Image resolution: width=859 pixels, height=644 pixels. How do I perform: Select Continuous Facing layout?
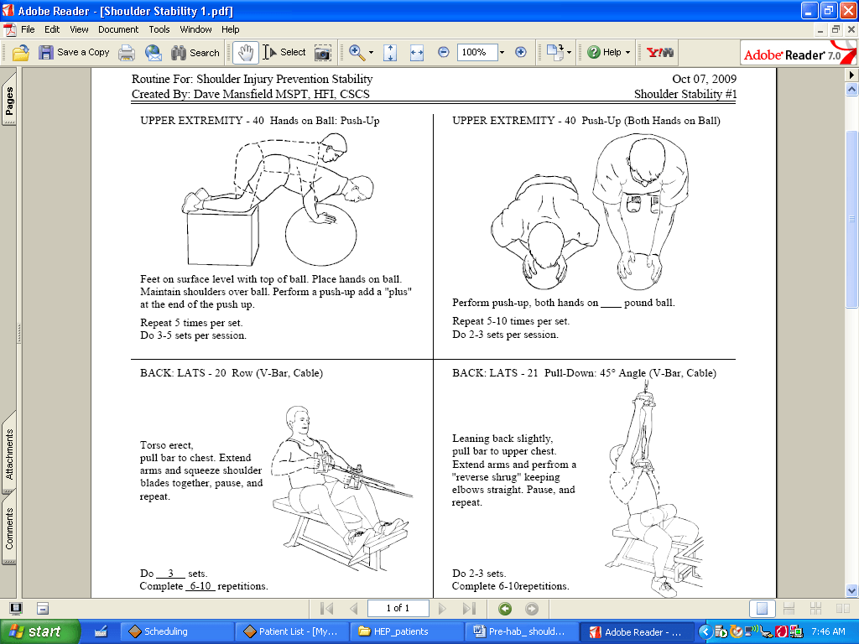815,609
